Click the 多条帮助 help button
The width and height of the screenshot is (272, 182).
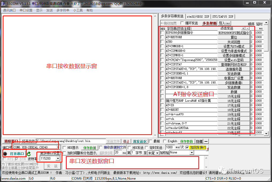click(x=209, y=23)
